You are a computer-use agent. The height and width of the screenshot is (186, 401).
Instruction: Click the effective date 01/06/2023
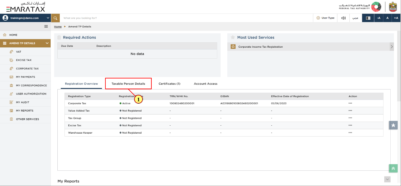(279, 103)
